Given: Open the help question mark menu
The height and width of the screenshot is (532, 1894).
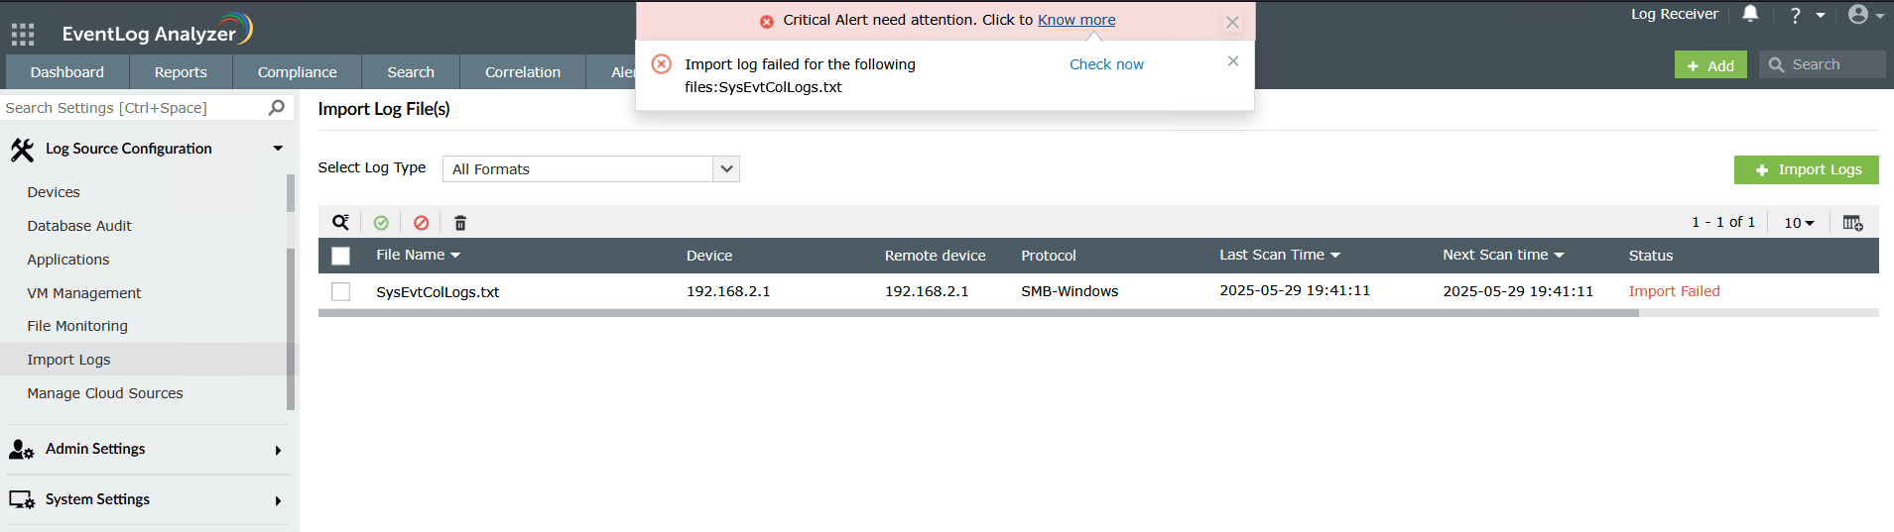Looking at the screenshot, I should [x=1795, y=15].
